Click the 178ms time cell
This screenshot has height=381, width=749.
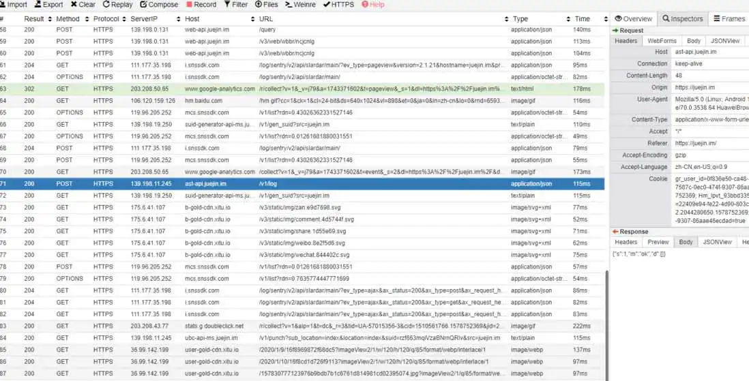click(x=581, y=89)
